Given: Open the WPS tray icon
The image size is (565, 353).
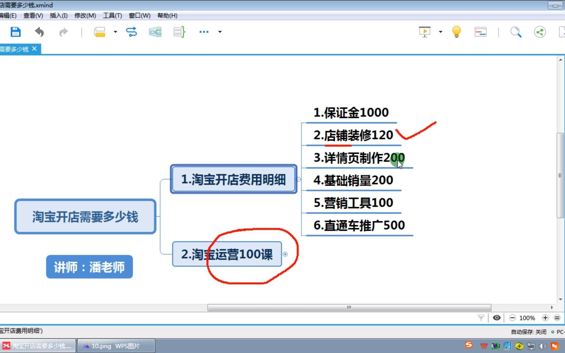Looking at the screenshot, I should pos(484,346).
